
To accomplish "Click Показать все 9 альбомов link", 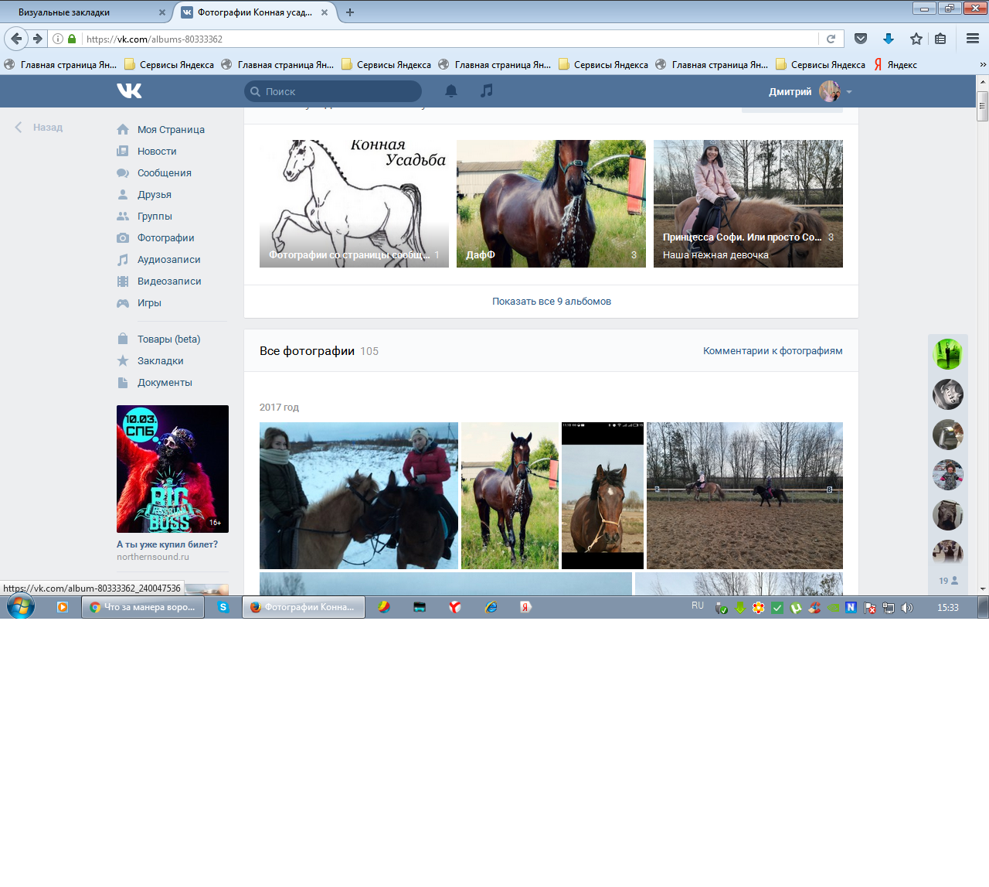I will pyautogui.click(x=552, y=302).
